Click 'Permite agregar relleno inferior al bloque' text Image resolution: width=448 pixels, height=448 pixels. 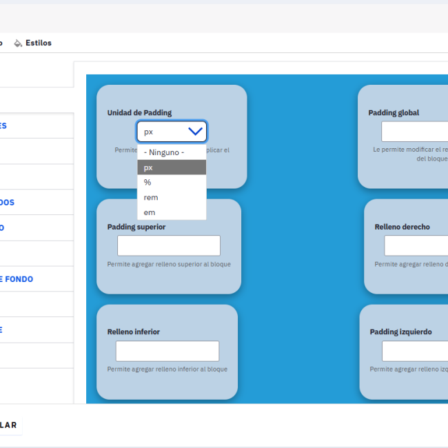tap(167, 369)
